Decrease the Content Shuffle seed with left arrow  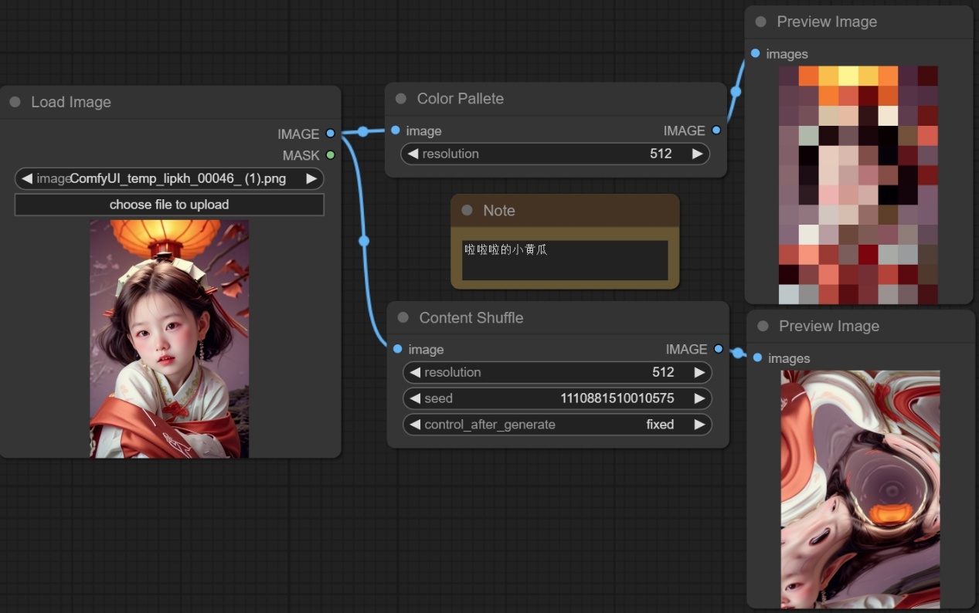coord(415,398)
